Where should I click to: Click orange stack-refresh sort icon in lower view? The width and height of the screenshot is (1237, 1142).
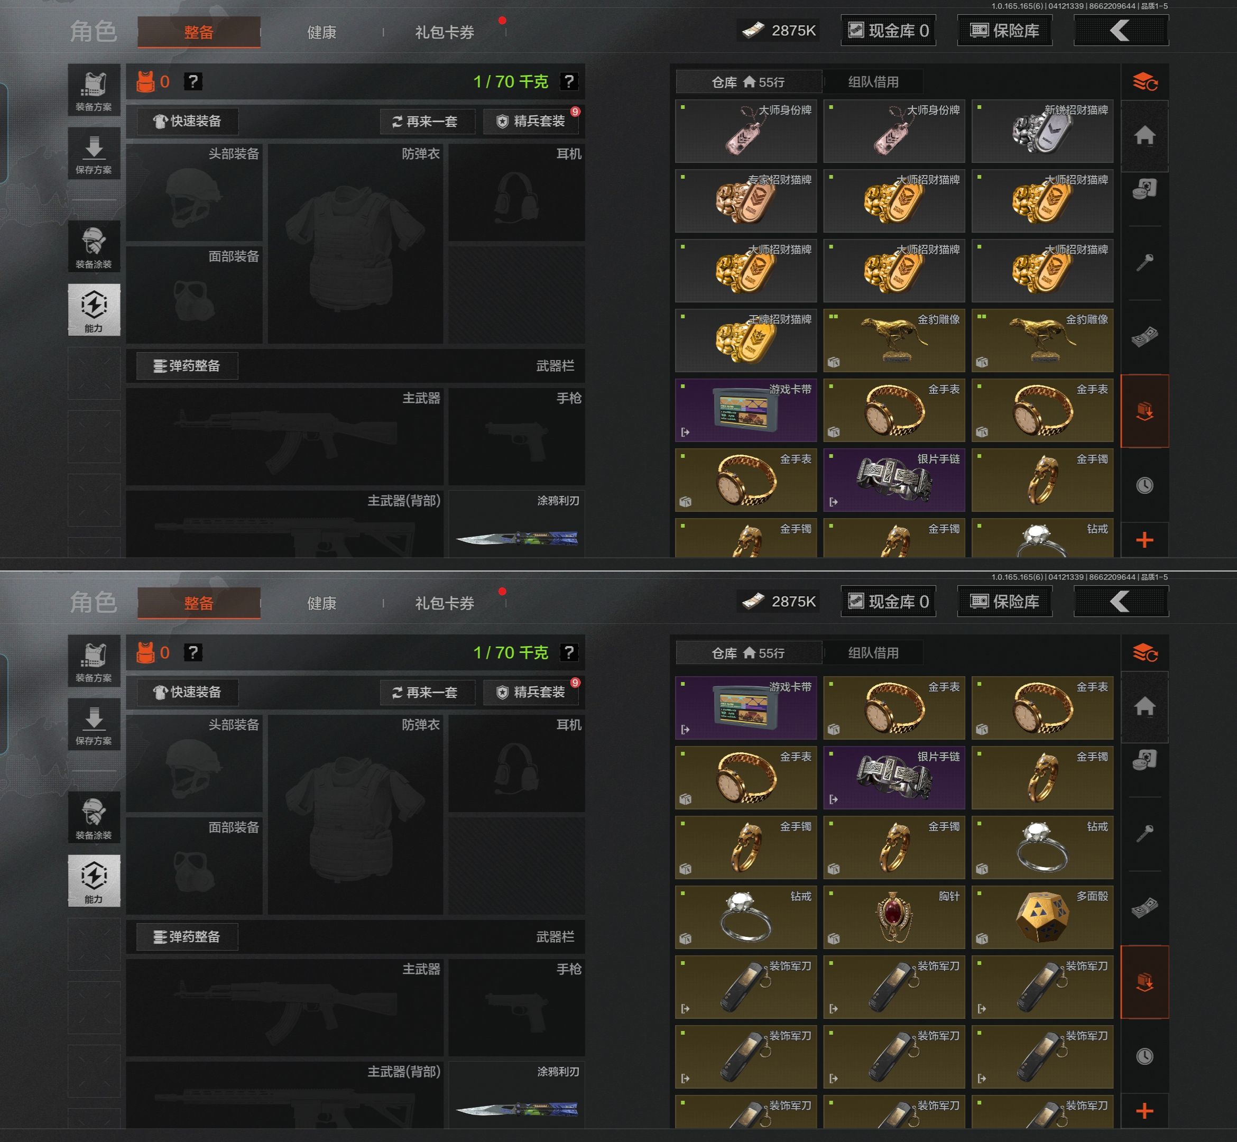click(x=1144, y=652)
